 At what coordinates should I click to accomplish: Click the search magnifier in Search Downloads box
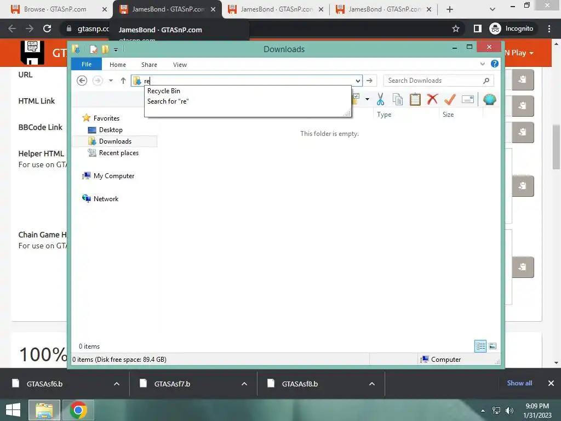[x=486, y=81]
